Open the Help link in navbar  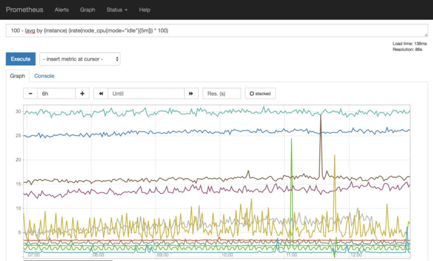click(145, 10)
